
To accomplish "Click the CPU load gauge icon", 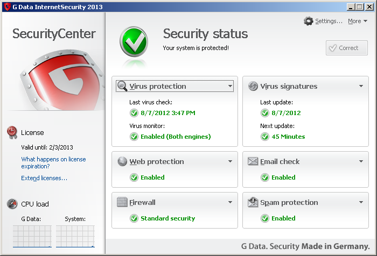I will tap(12, 204).
